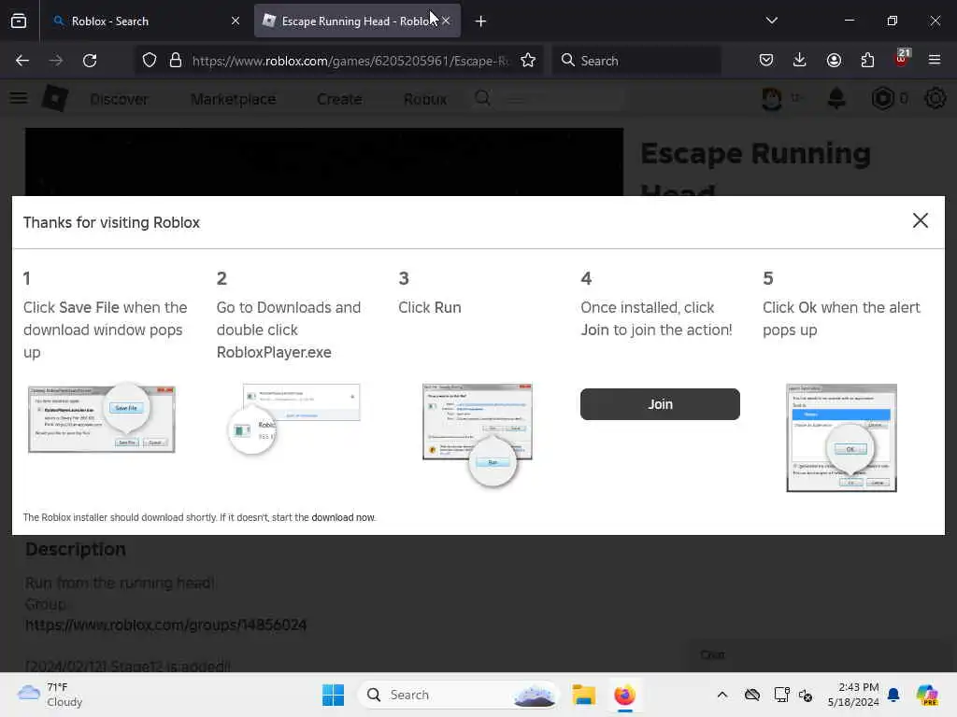
Task: View site security lock information
Action: coord(176,61)
